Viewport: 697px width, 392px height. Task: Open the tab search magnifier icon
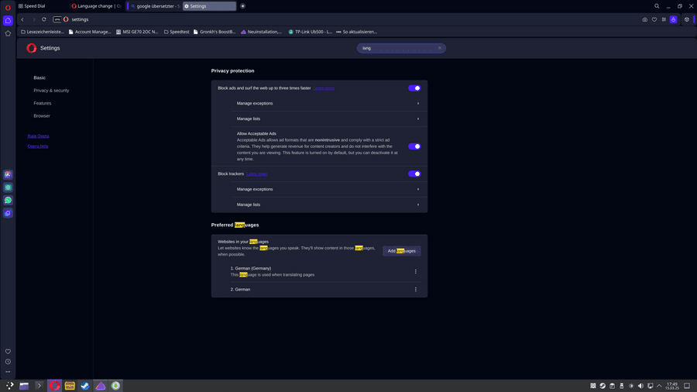coord(657,6)
